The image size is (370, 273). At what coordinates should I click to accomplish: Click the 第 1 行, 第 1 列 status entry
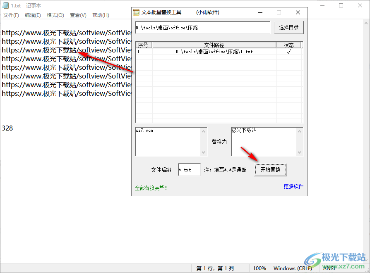click(215, 268)
